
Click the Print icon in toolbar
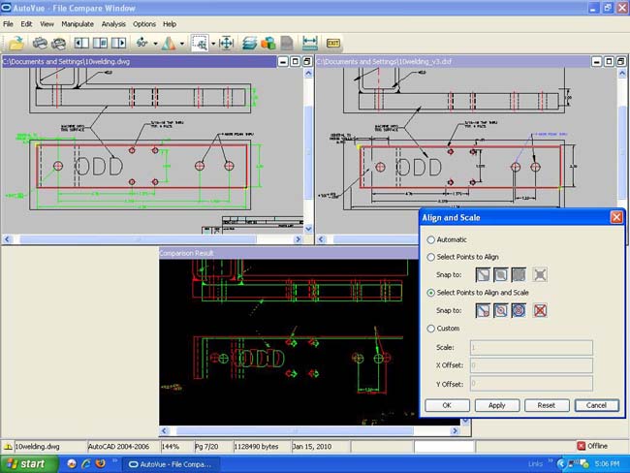[40, 43]
